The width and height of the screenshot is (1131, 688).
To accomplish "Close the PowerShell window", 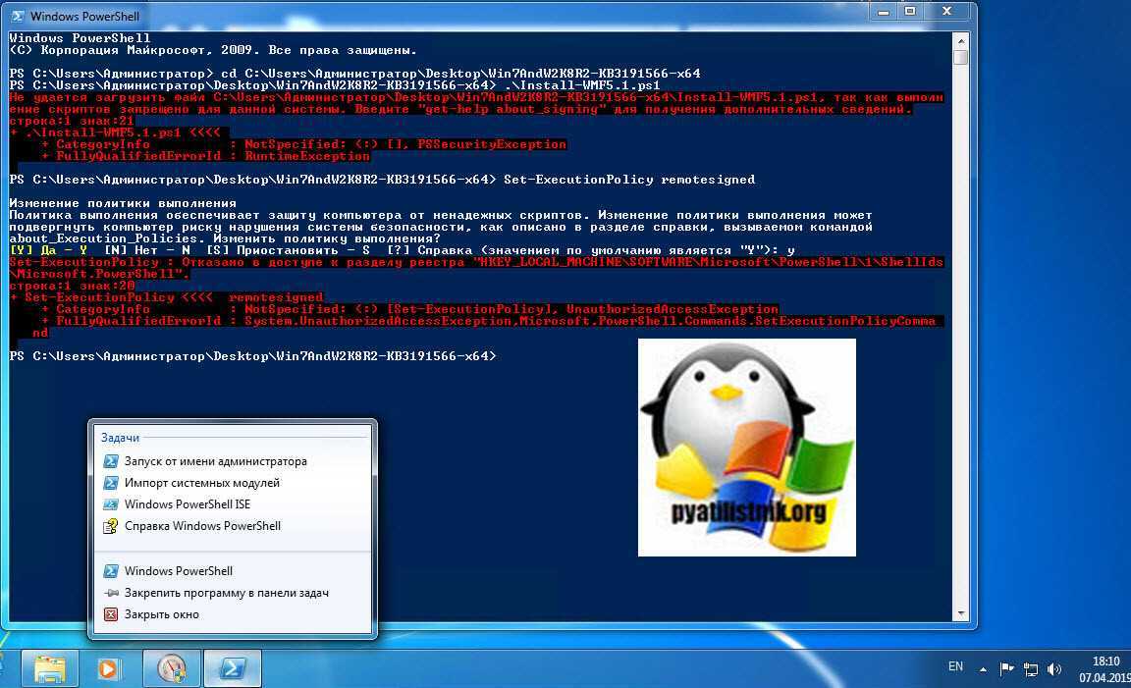I will point(947,12).
